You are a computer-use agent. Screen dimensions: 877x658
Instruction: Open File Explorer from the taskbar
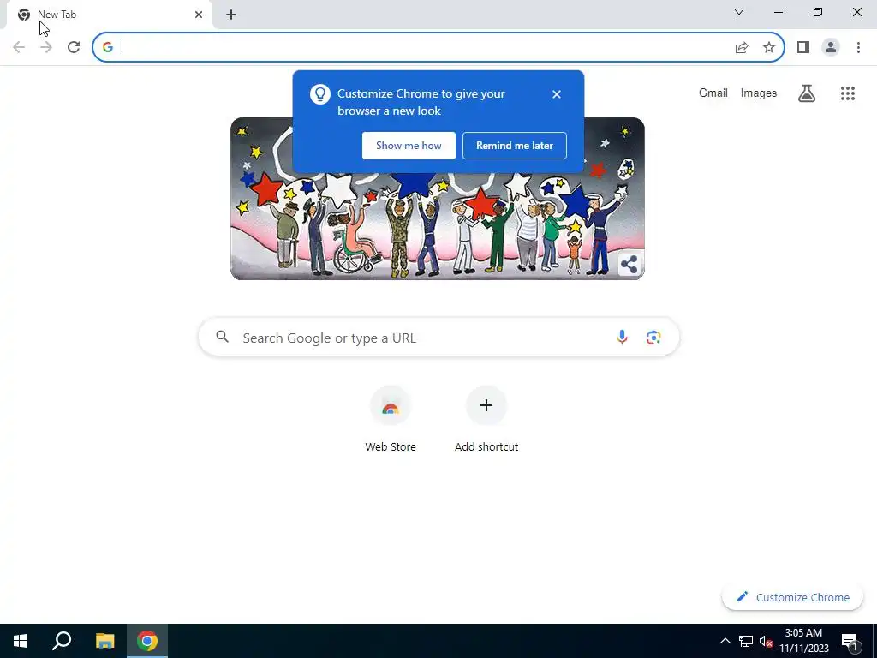pos(104,641)
